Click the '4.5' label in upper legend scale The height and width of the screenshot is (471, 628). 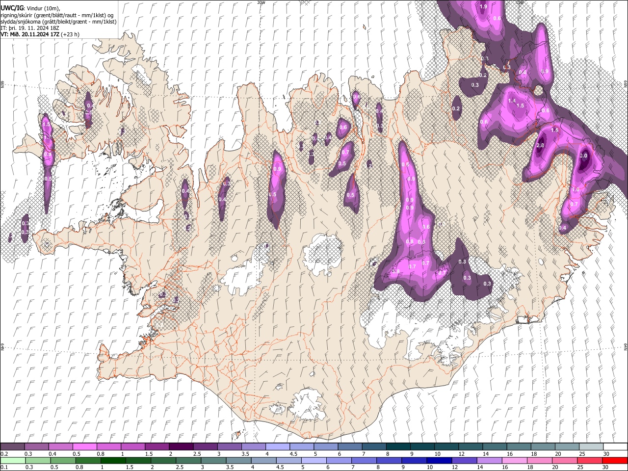coord(293,454)
